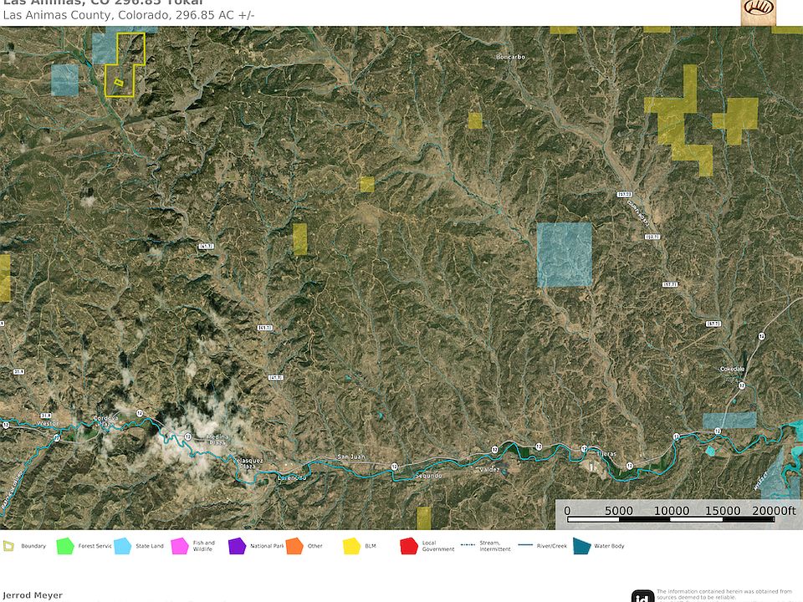Click the "Water Body" legend label
The height and width of the screenshot is (602, 803).
(x=610, y=546)
